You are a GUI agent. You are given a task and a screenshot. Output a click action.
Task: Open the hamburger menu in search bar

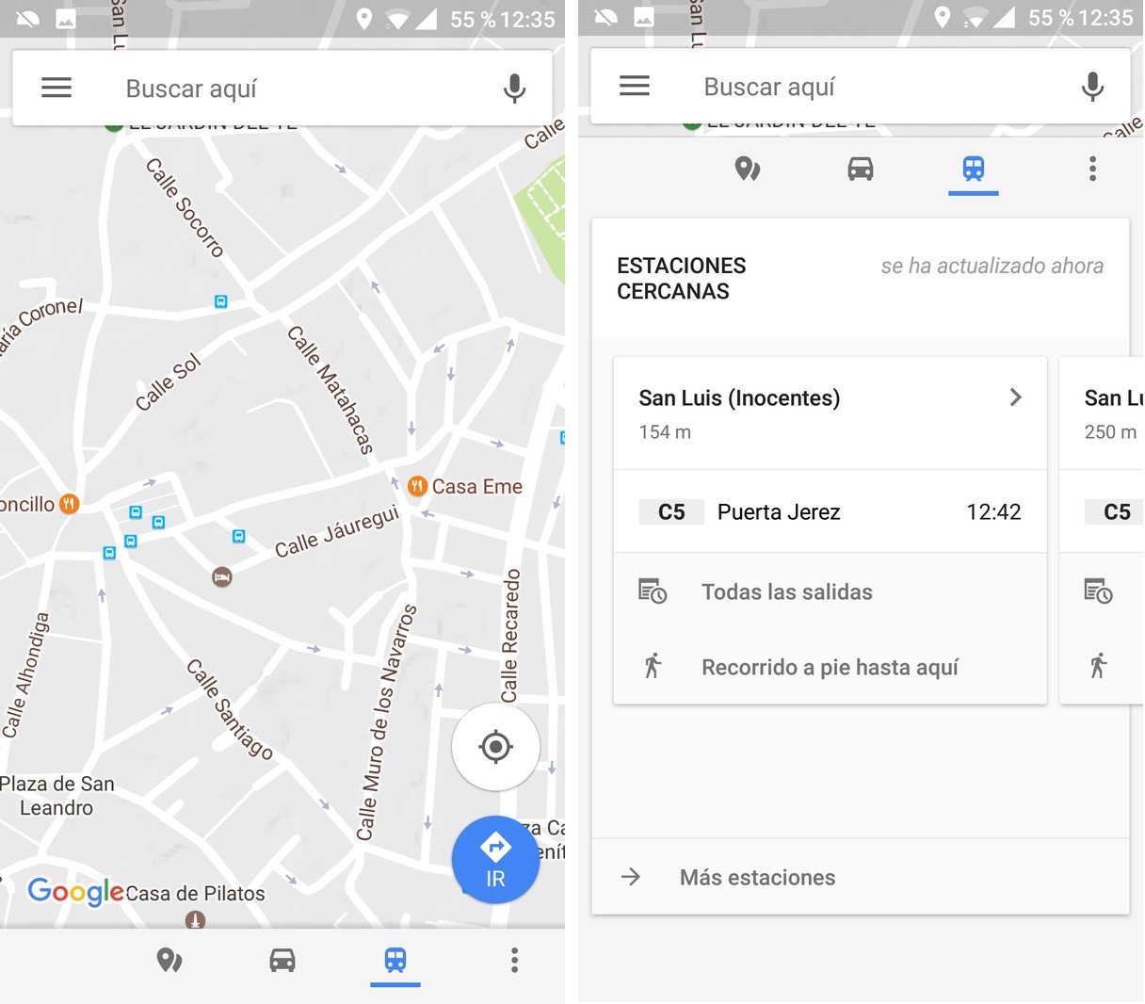[x=56, y=88]
